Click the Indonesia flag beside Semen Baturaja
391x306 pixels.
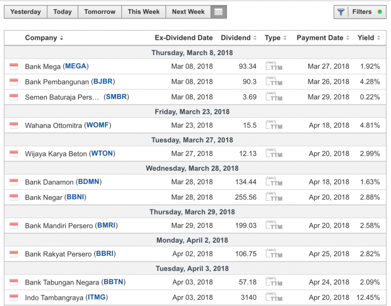[14, 97]
